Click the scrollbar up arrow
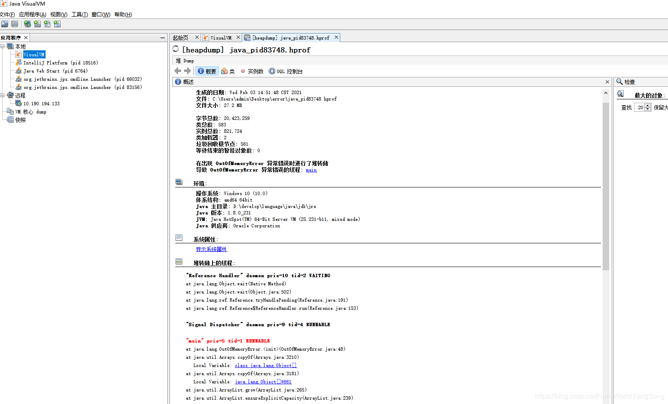668x404 pixels. click(606, 93)
